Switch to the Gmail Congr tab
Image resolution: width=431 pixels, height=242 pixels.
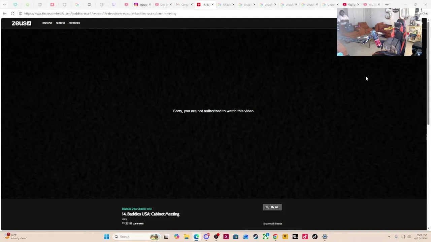[184, 5]
